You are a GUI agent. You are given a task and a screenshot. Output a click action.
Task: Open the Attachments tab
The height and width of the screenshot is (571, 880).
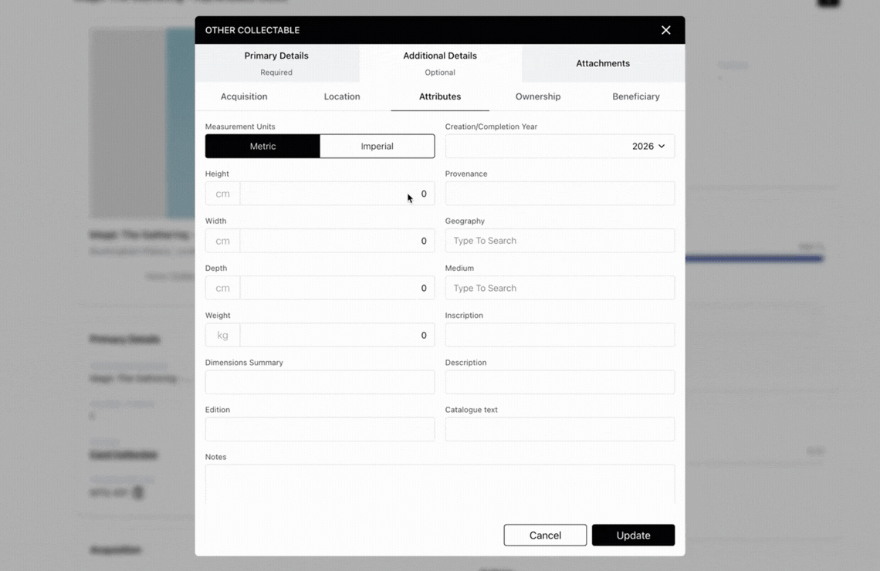(603, 63)
